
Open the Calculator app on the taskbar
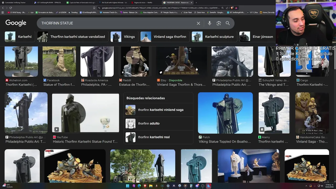point(191,186)
